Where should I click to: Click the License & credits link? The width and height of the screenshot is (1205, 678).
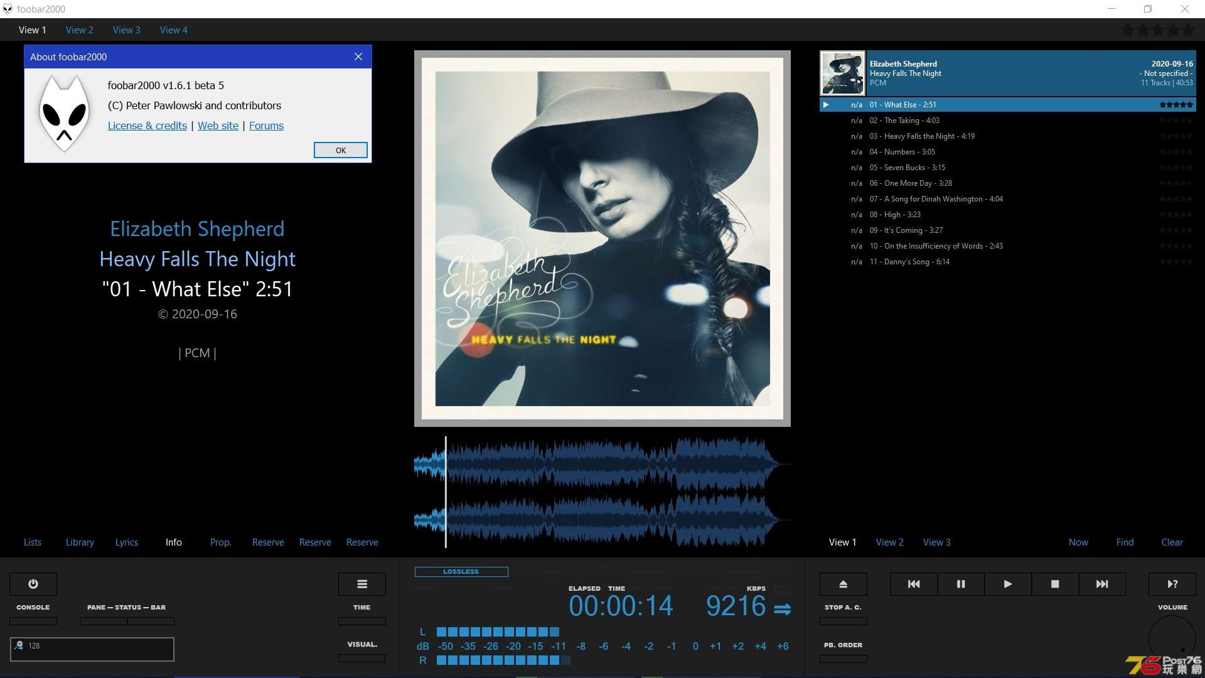(x=147, y=125)
